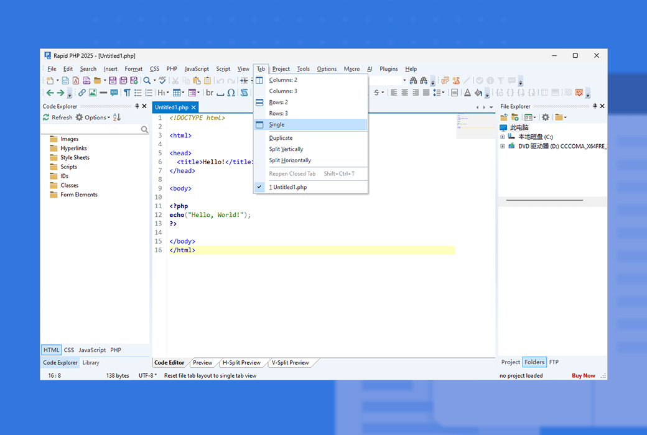
Task: Open the Library panel tab
Action: pyautogui.click(x=91, y=363)
